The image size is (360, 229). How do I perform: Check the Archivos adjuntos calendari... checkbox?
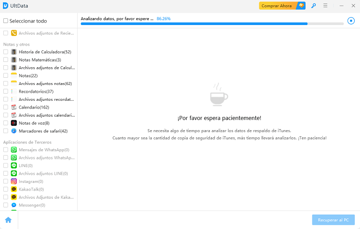point(6,115)
